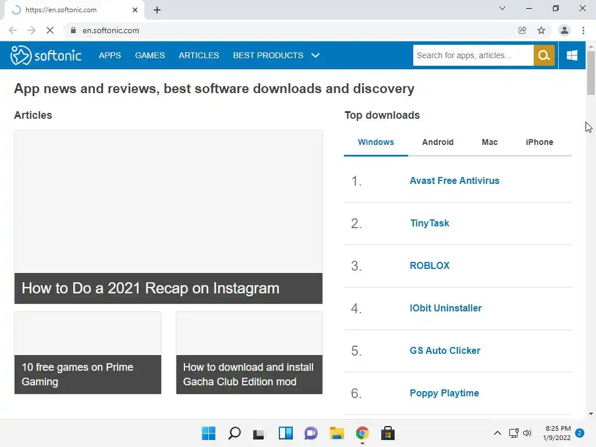This screenshot has width=596, height=447.
Task: Select the Windows top downloads tab
Action: [376, 142]
